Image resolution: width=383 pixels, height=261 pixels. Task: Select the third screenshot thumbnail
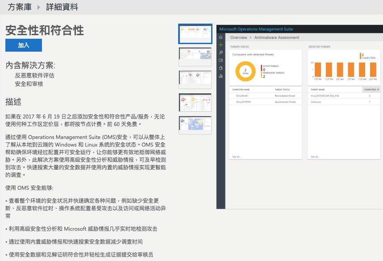pyautogui.click(x=195, y=80)
